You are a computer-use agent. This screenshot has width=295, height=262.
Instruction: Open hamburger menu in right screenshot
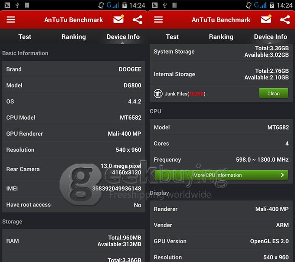pyautogui.click(x=158, y=20)
